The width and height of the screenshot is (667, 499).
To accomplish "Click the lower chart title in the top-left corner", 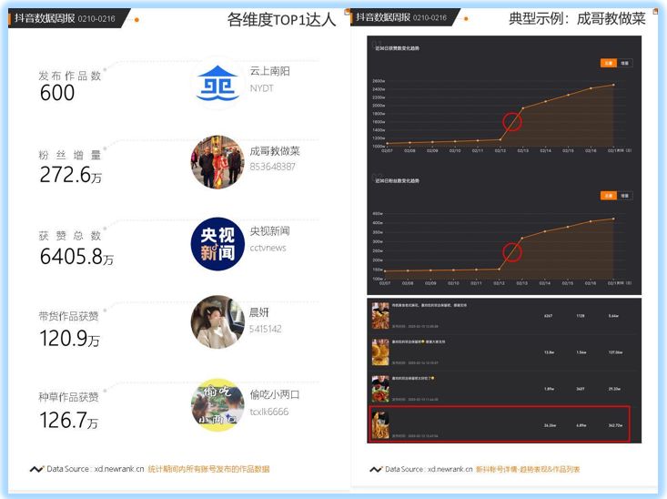I will pyautogui.click(x=397, y=180).
